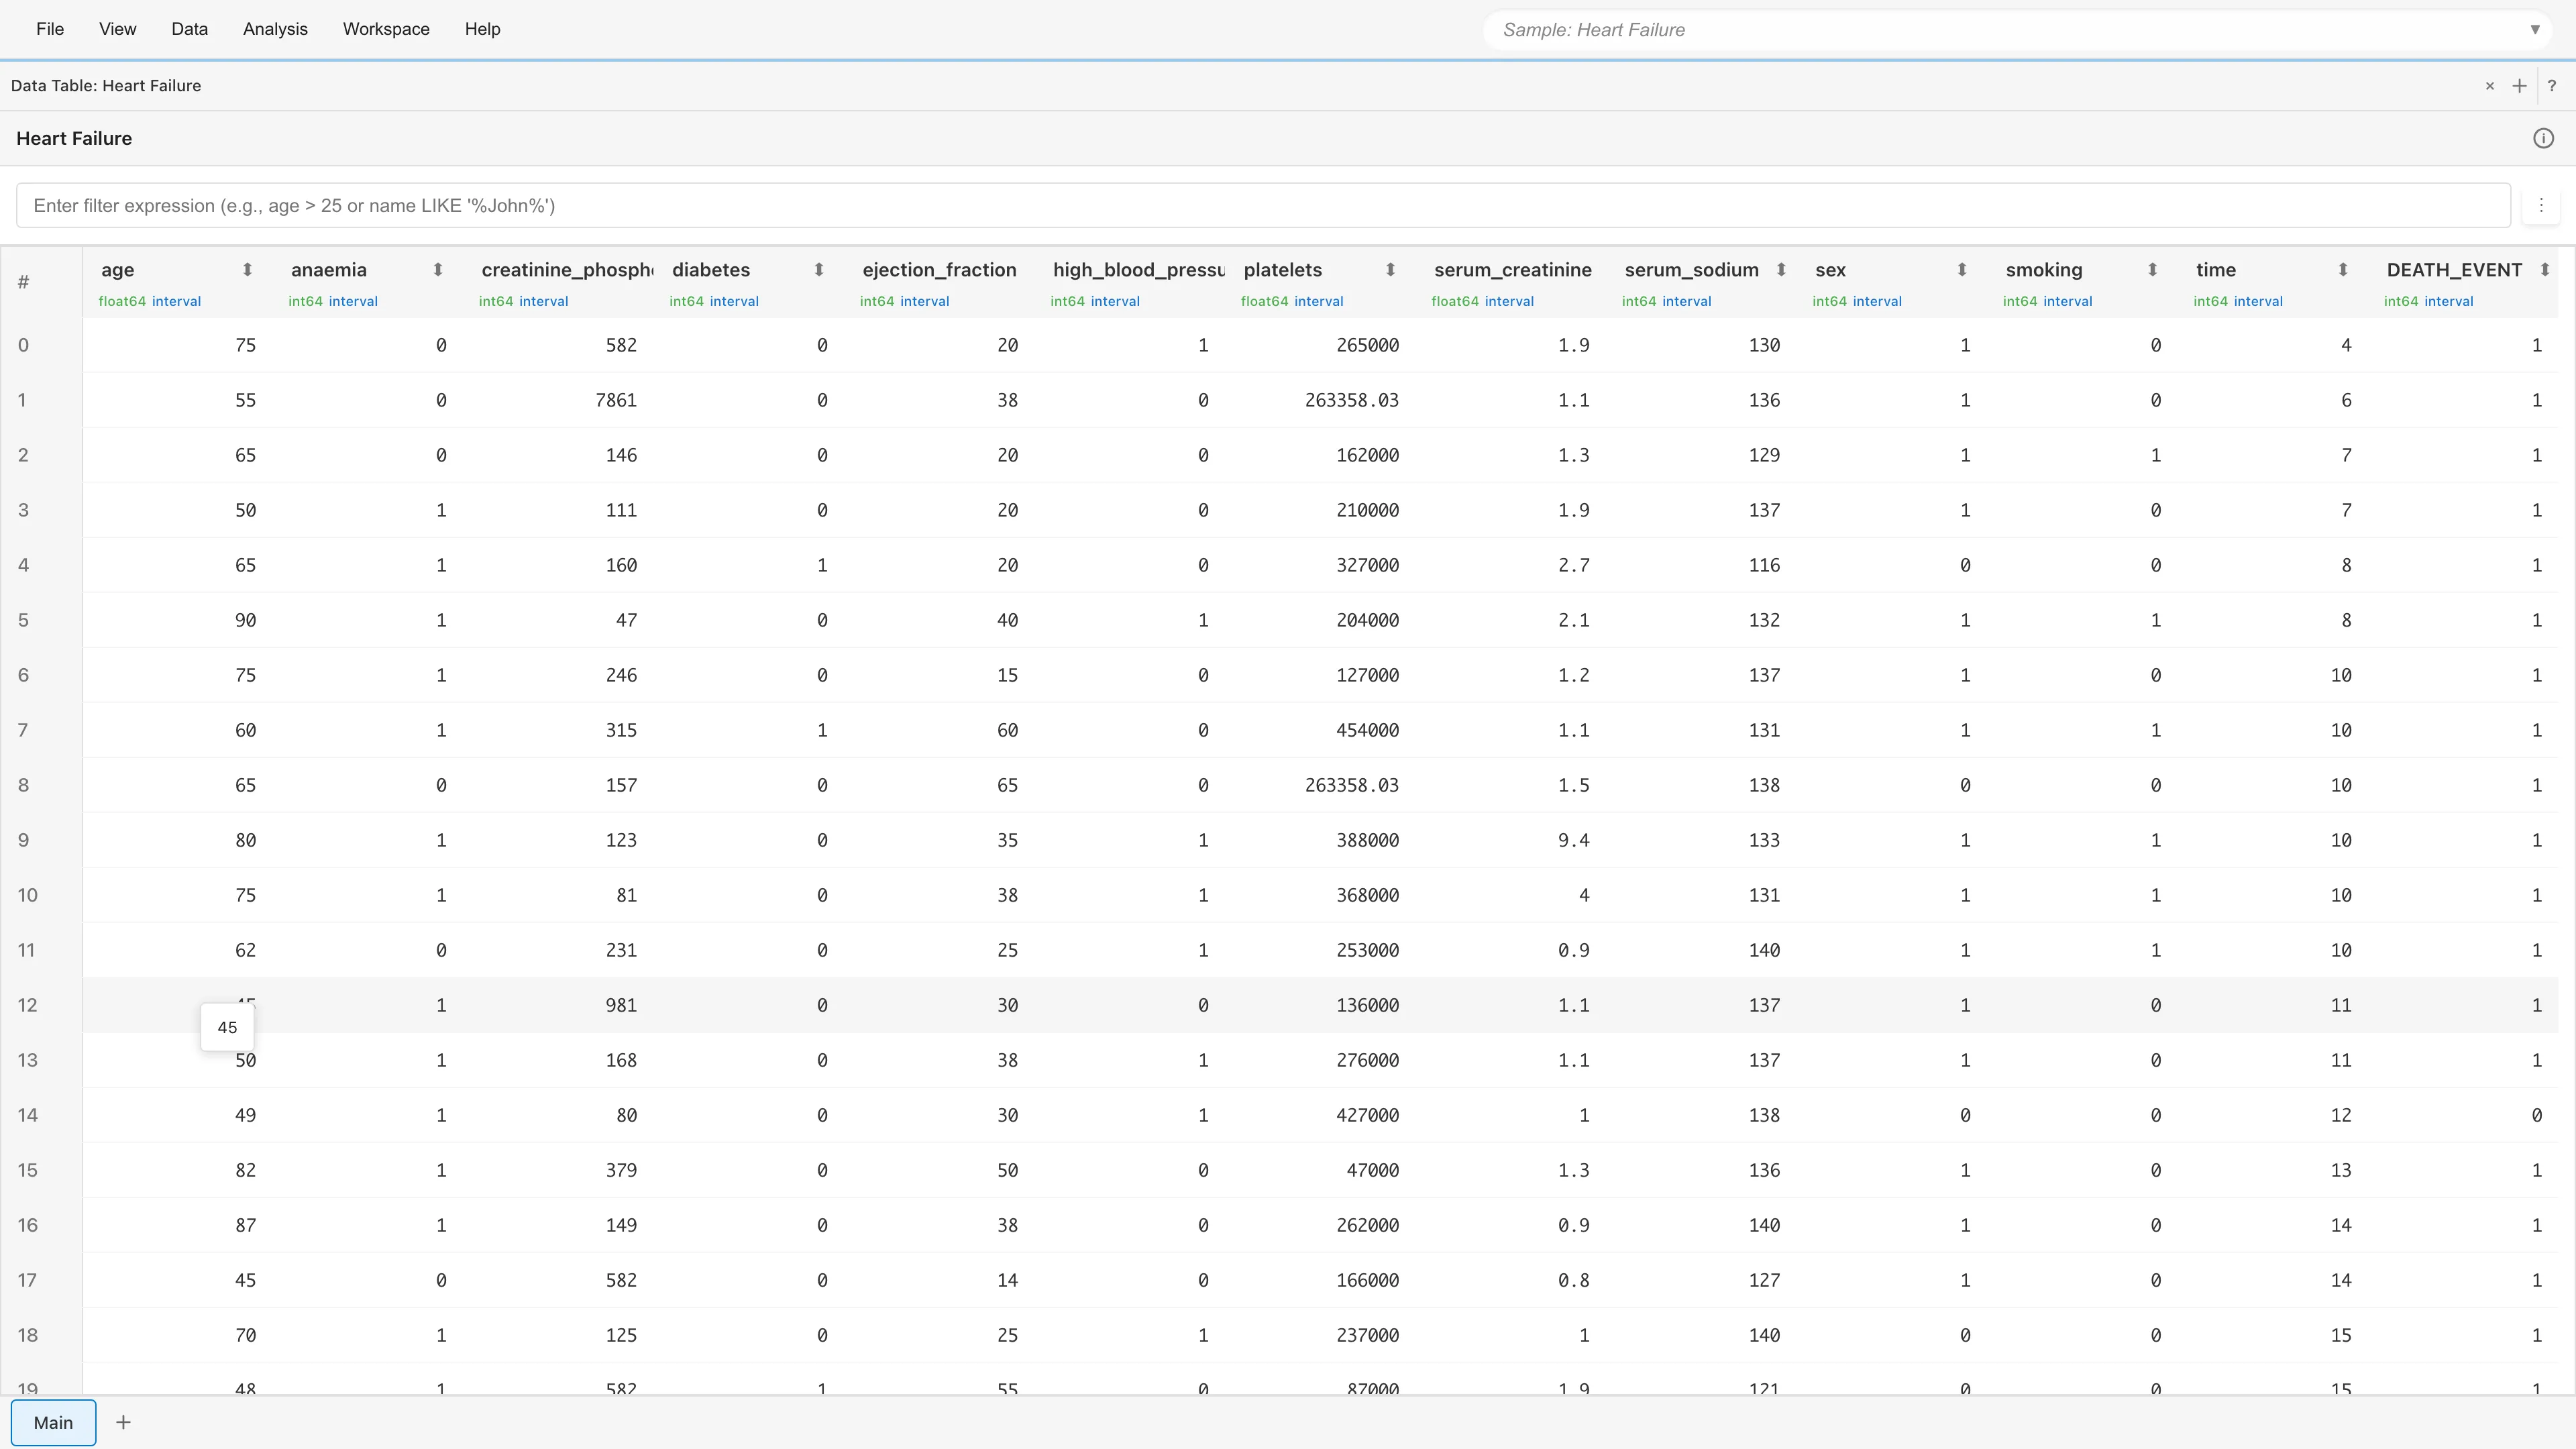Open the three-dot filter options menu
This screenshot has width=2576, height=1449.
tap(2542, 205)
